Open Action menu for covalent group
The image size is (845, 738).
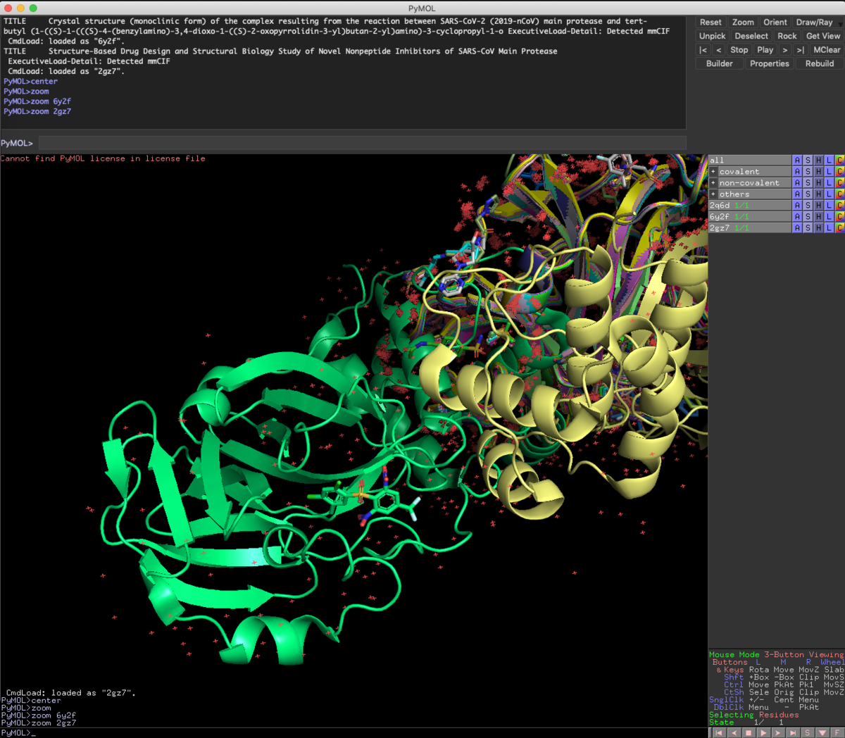pyautogui.click(x=797, y=172)
